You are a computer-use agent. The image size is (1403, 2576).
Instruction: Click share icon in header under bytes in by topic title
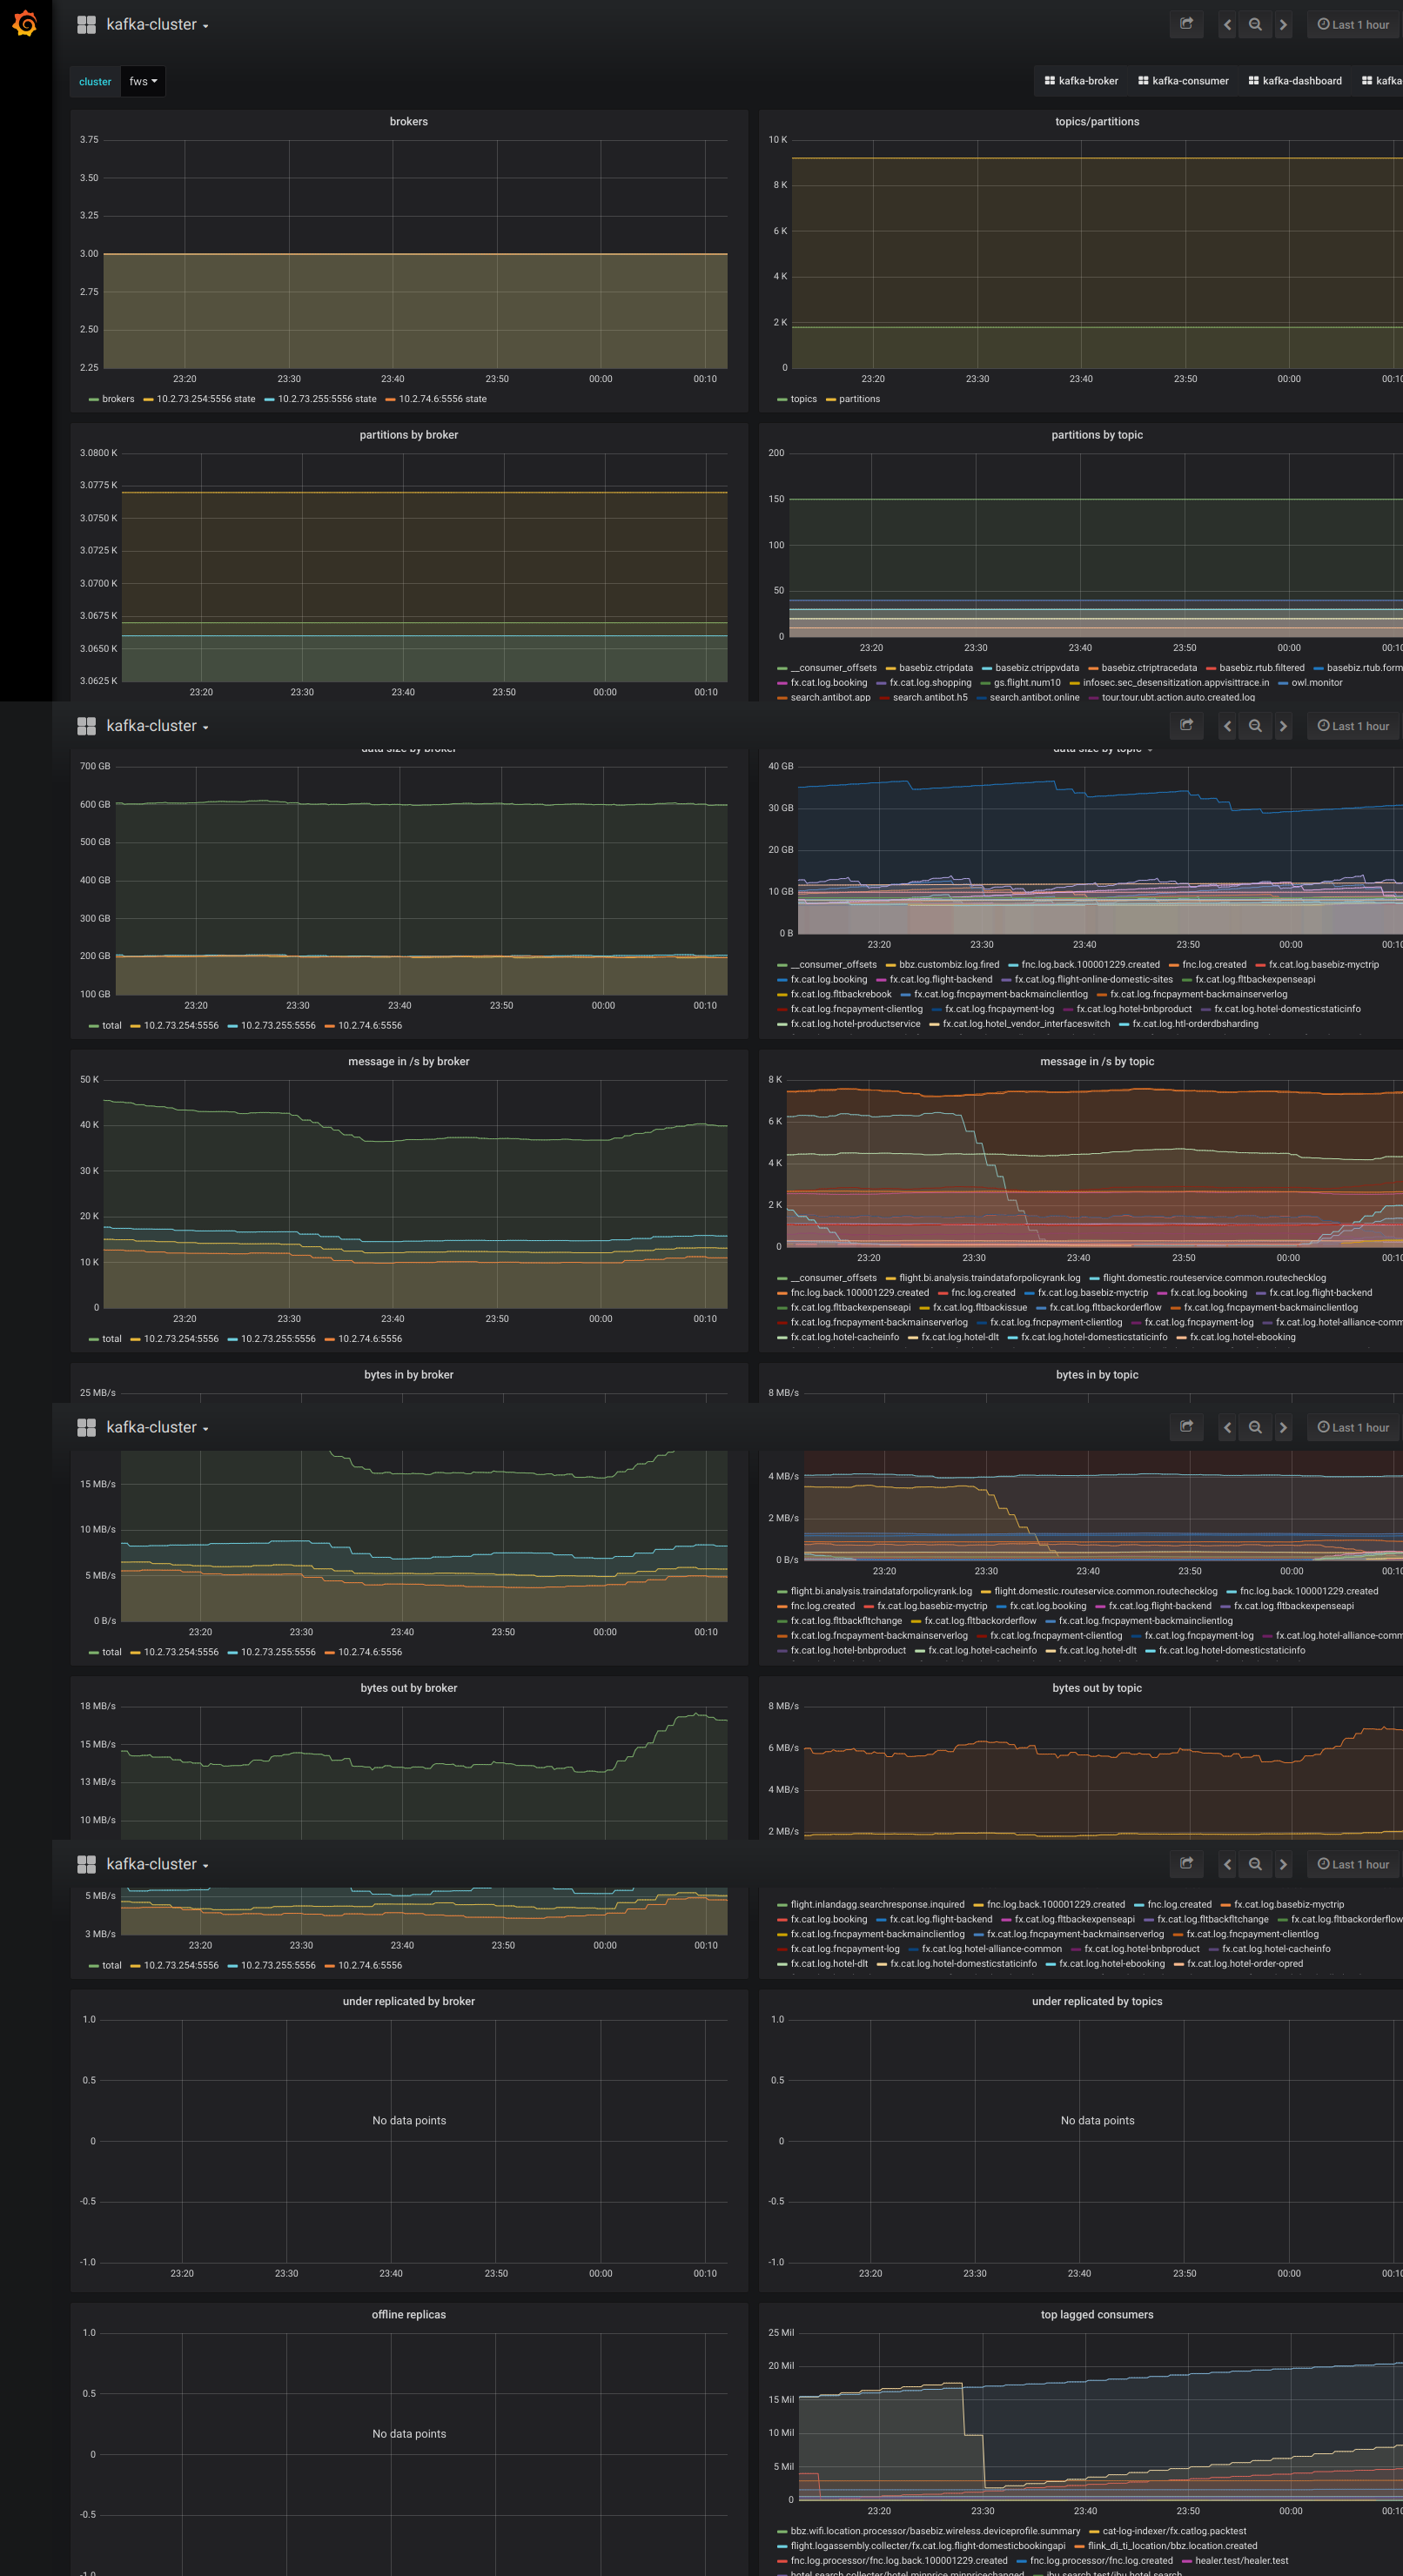[1186, 1427]
